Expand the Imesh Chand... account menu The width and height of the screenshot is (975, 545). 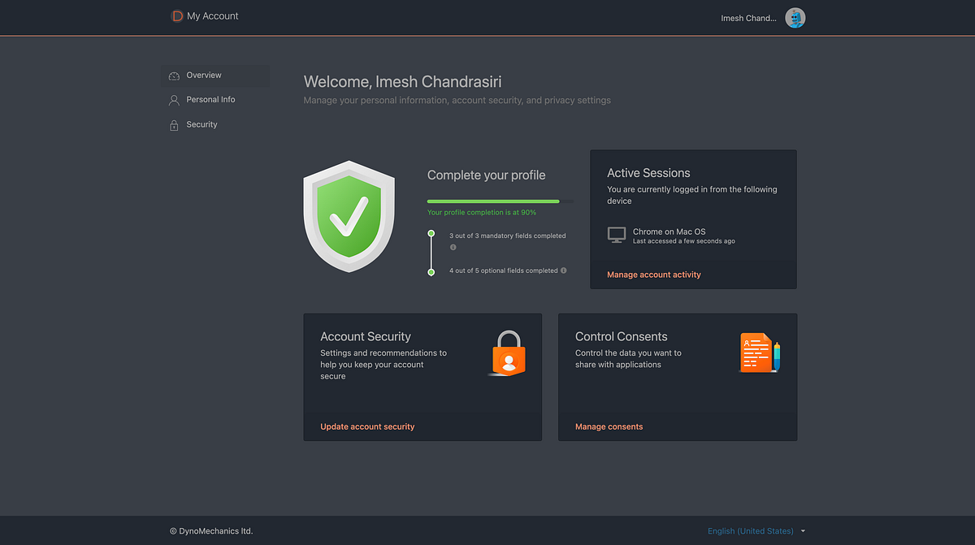coord(747,17)
